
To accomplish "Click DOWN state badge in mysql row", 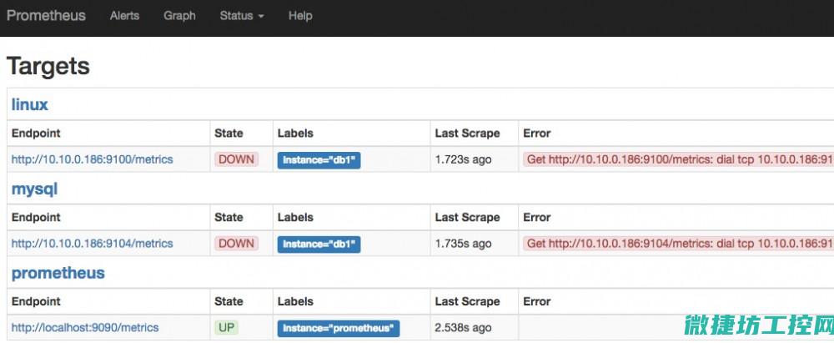I will pos(236,244).
